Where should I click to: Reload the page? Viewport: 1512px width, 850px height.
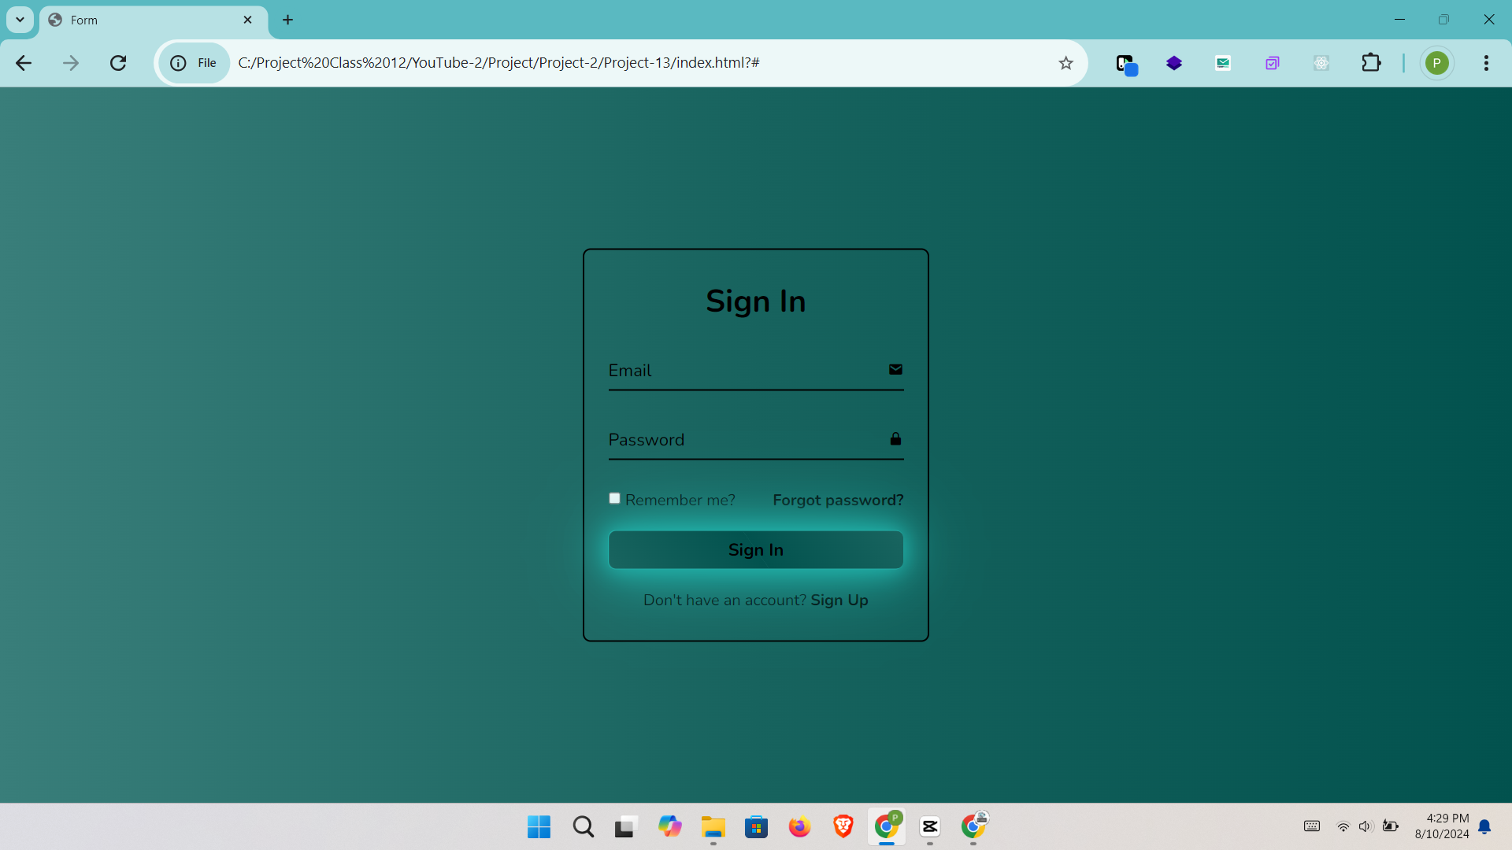click(x=118, y=63)
